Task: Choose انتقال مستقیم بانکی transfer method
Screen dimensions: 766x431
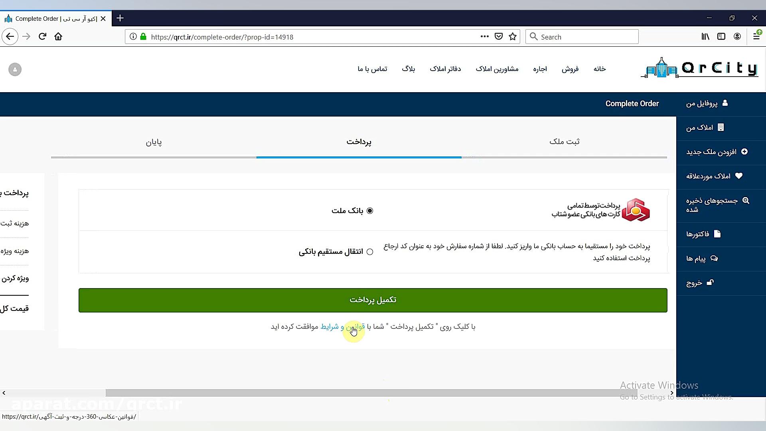Action: (x=370, y=252)
